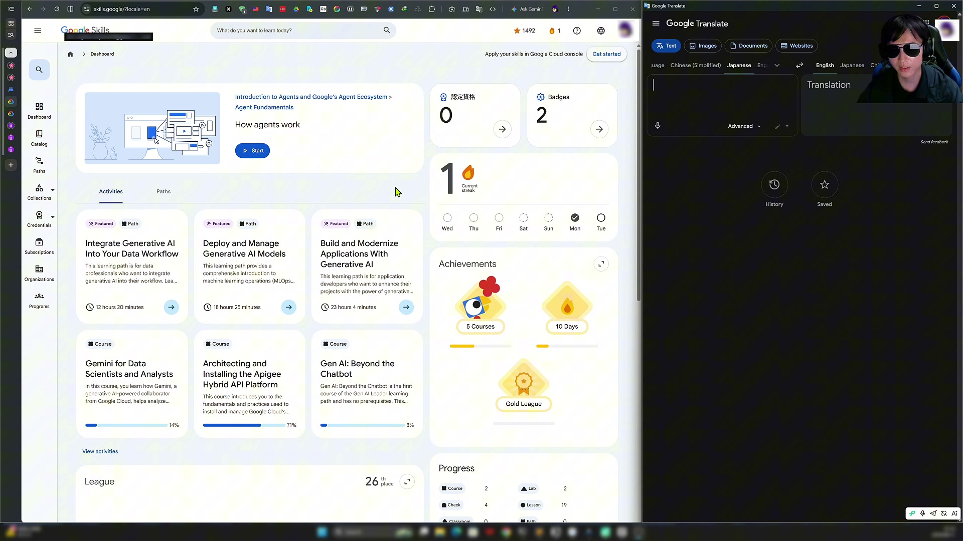Viewport: 963px width, 541px height.
Task: Click the Ask Gemini button
Action: pos(526,9)
